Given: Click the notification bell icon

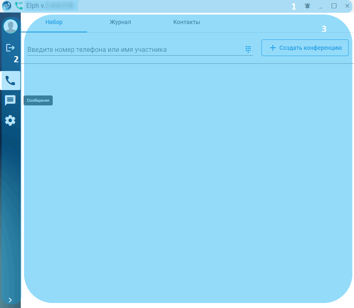Looking at the screenshot, I should [x=307, y=6].
